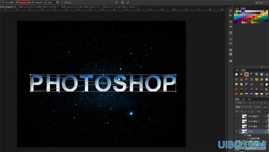Viewport: 269px width, 152px height.
Task: Clear style icon at styles panel bottom
Action: 257,96
